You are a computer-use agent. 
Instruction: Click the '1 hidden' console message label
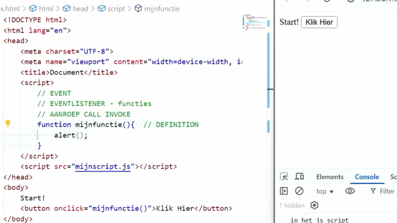point(292,206)
